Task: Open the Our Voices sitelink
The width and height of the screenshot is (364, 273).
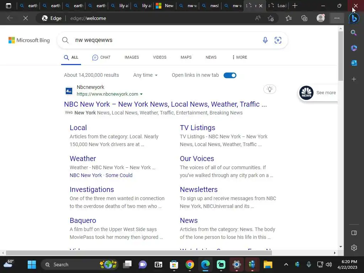Action: [197, 159]
